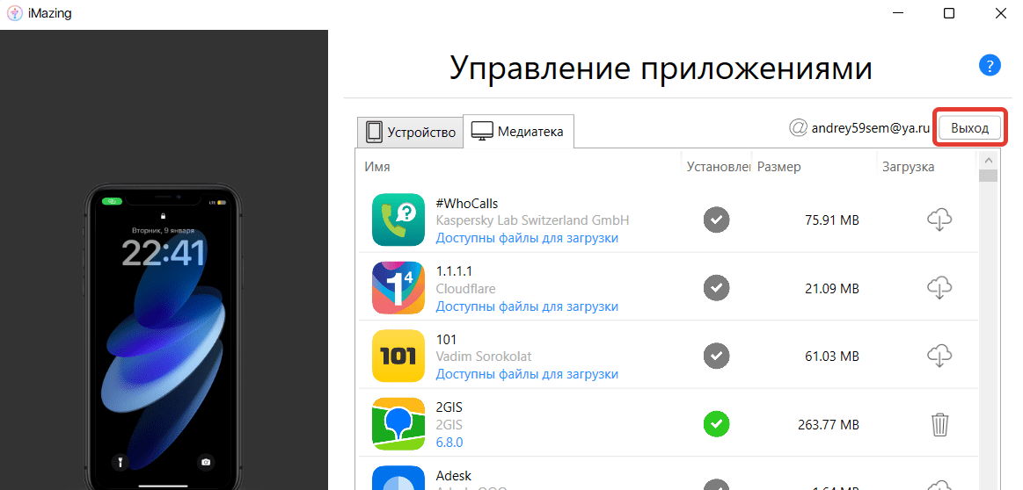Click the #WhoCalls app name
Image resolution: width=1023 pixels, height=490 pixels.
click(x=467, y=204)
